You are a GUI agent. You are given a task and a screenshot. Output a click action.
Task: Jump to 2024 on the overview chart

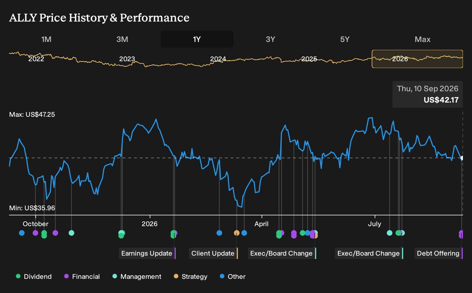[218, 59]
